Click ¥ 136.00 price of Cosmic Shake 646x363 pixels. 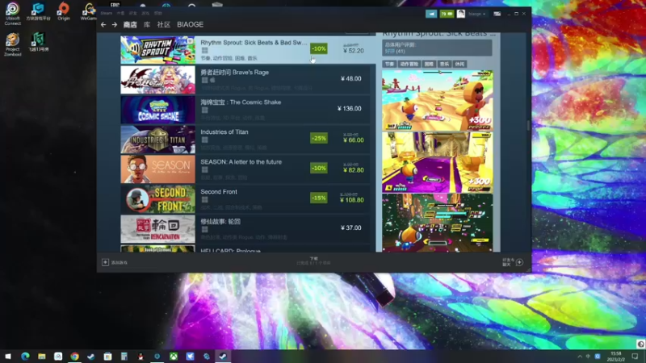coord(350,109)
